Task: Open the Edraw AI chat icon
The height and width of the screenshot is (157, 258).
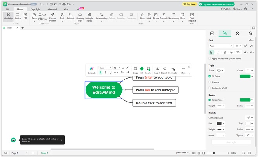Action: [13, 140]
